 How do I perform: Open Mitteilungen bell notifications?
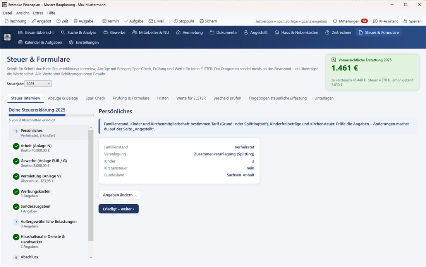tap(350, 21)
